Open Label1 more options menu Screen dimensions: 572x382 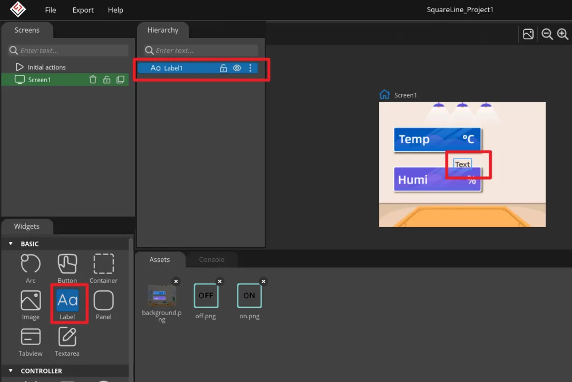click(250, 68)
